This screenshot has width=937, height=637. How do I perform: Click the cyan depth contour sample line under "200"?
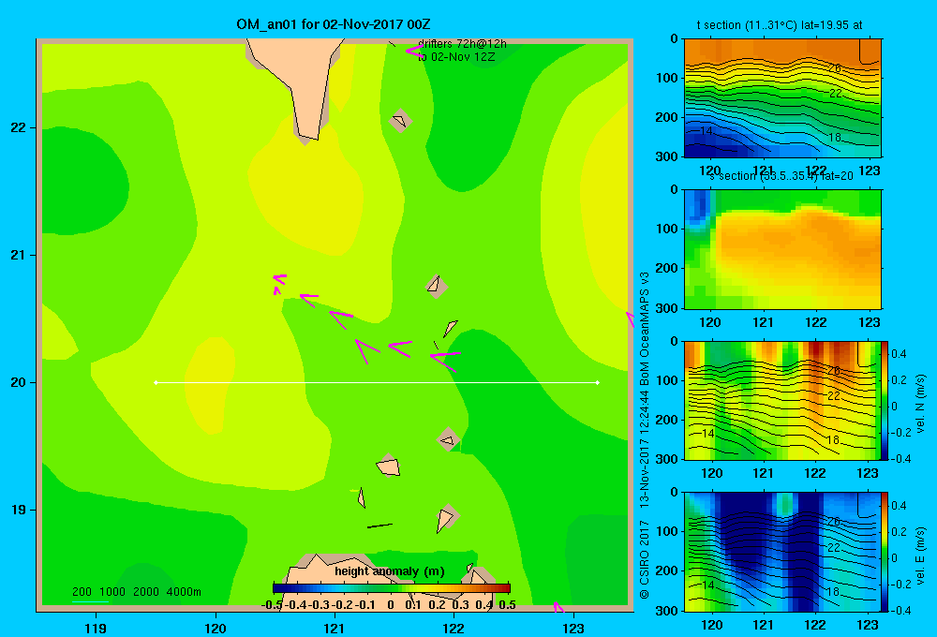90,601
